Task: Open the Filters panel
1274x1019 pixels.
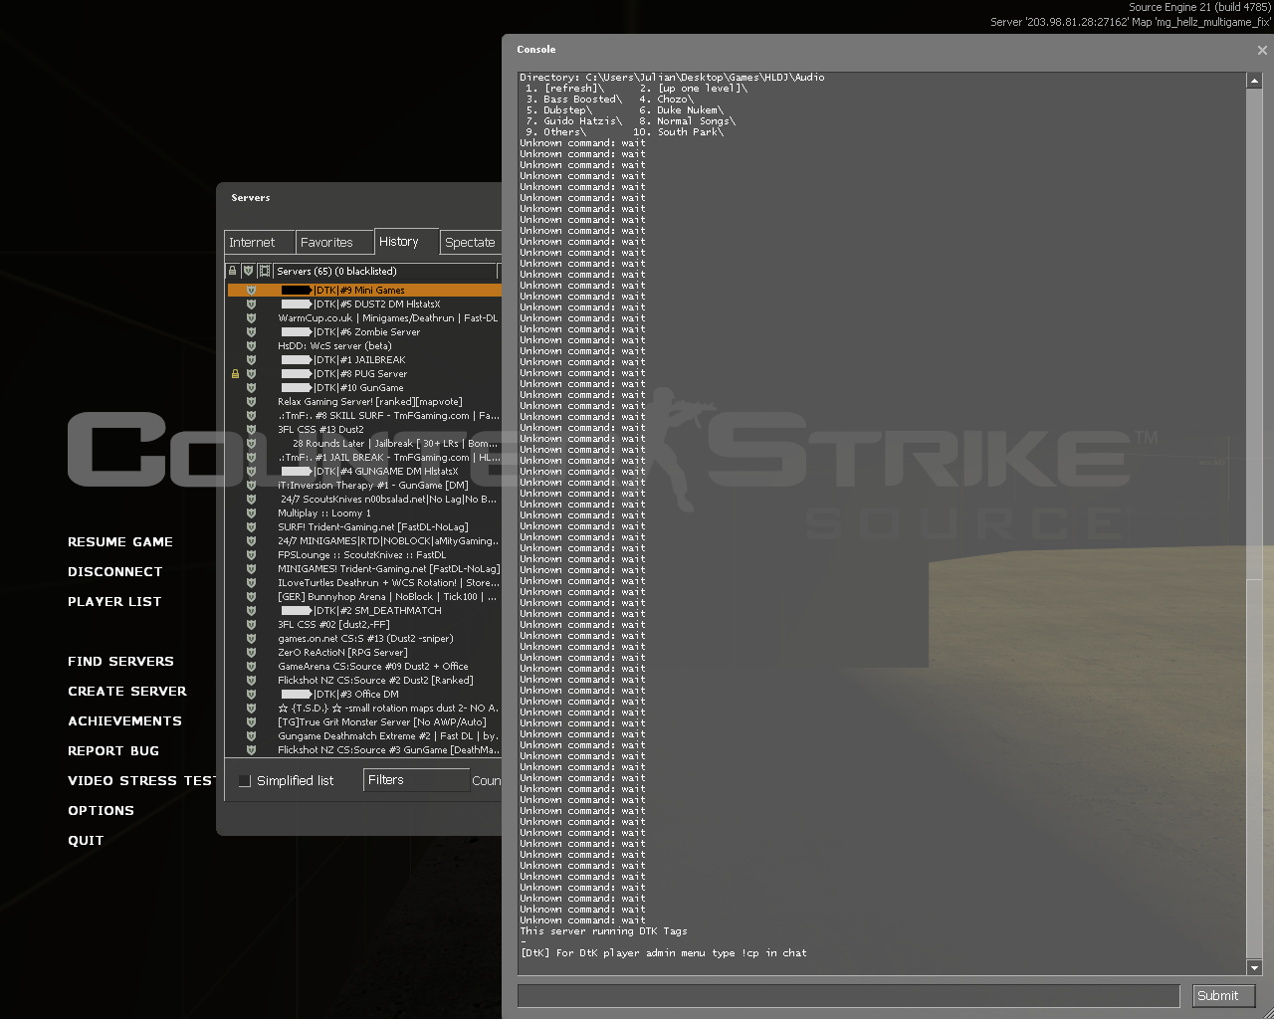Action: pos(416,780)
